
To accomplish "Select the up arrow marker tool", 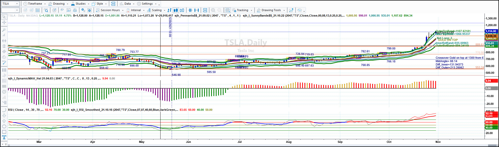I will coord(4,121).
